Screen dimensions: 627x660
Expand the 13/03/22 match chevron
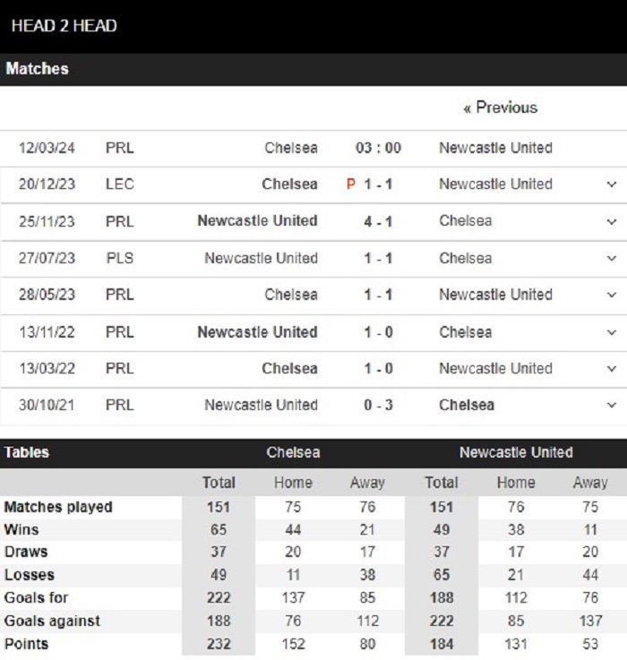[612, 369]
